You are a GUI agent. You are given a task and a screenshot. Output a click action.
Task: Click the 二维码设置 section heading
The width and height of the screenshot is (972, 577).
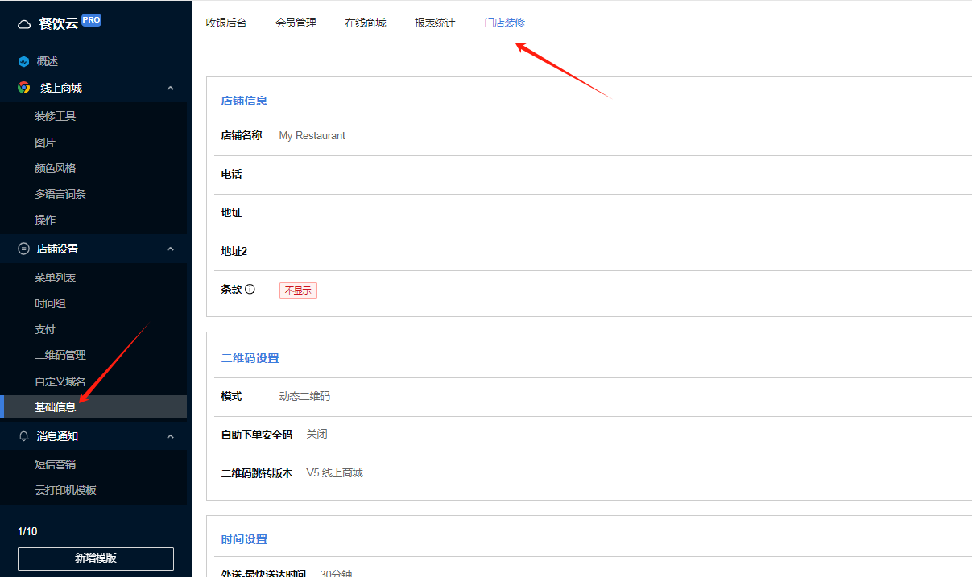pyautogui.click(x=250, y=358)
